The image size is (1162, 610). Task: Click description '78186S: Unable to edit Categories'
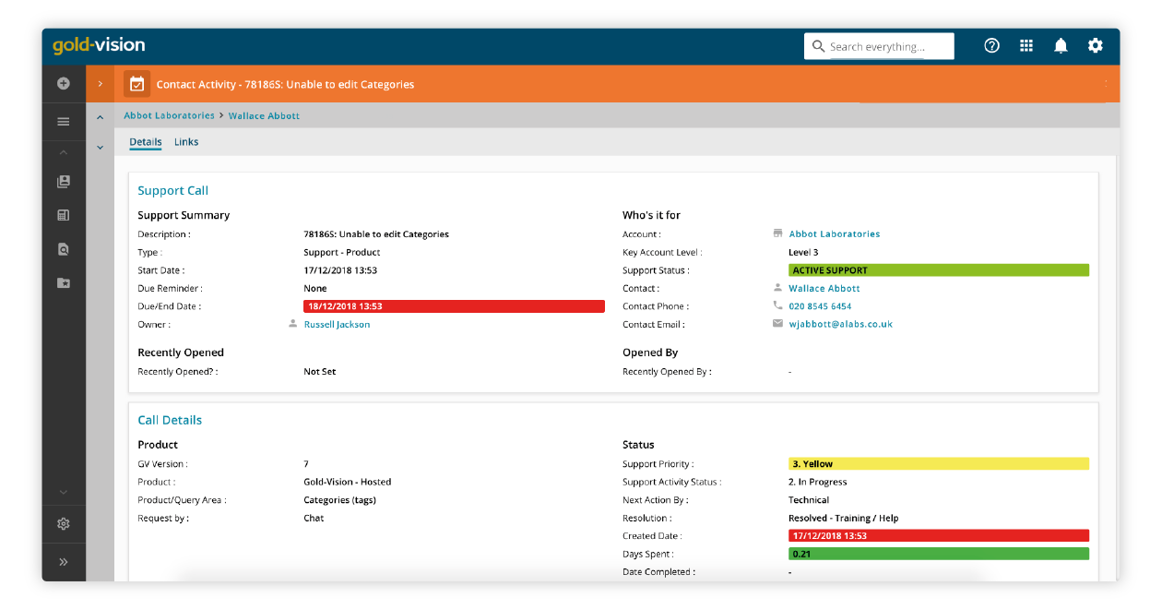[x=376, y=234]
